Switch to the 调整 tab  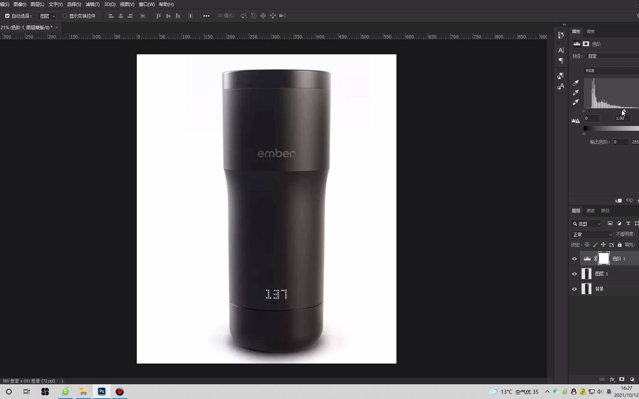pyautogui.click(x=591, y=31)
